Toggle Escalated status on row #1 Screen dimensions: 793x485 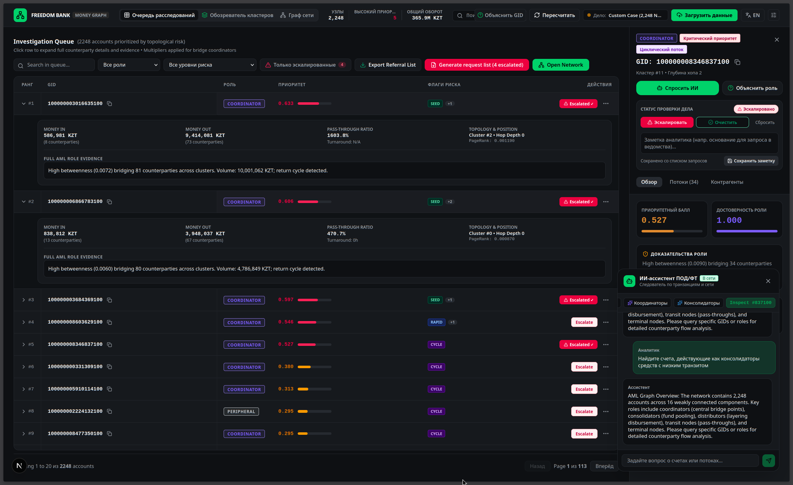pos(578,104)
